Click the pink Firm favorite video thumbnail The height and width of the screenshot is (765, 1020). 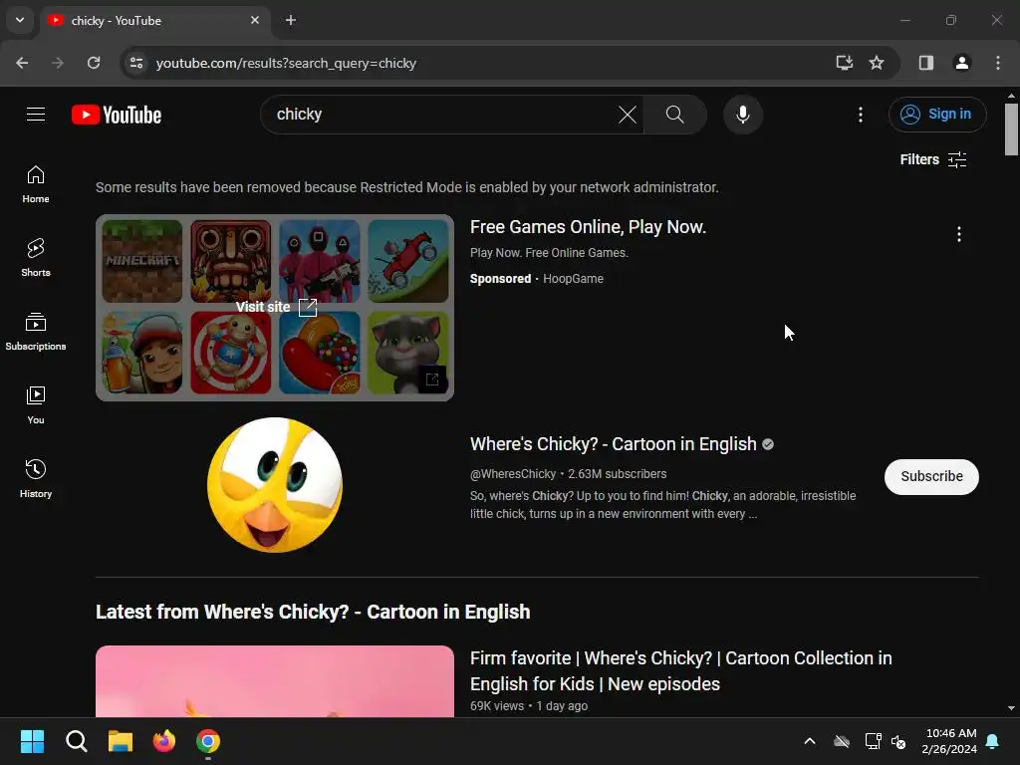tap(275, 681)
